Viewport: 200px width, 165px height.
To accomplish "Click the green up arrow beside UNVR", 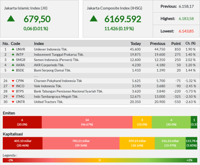I will coord(13,49).
